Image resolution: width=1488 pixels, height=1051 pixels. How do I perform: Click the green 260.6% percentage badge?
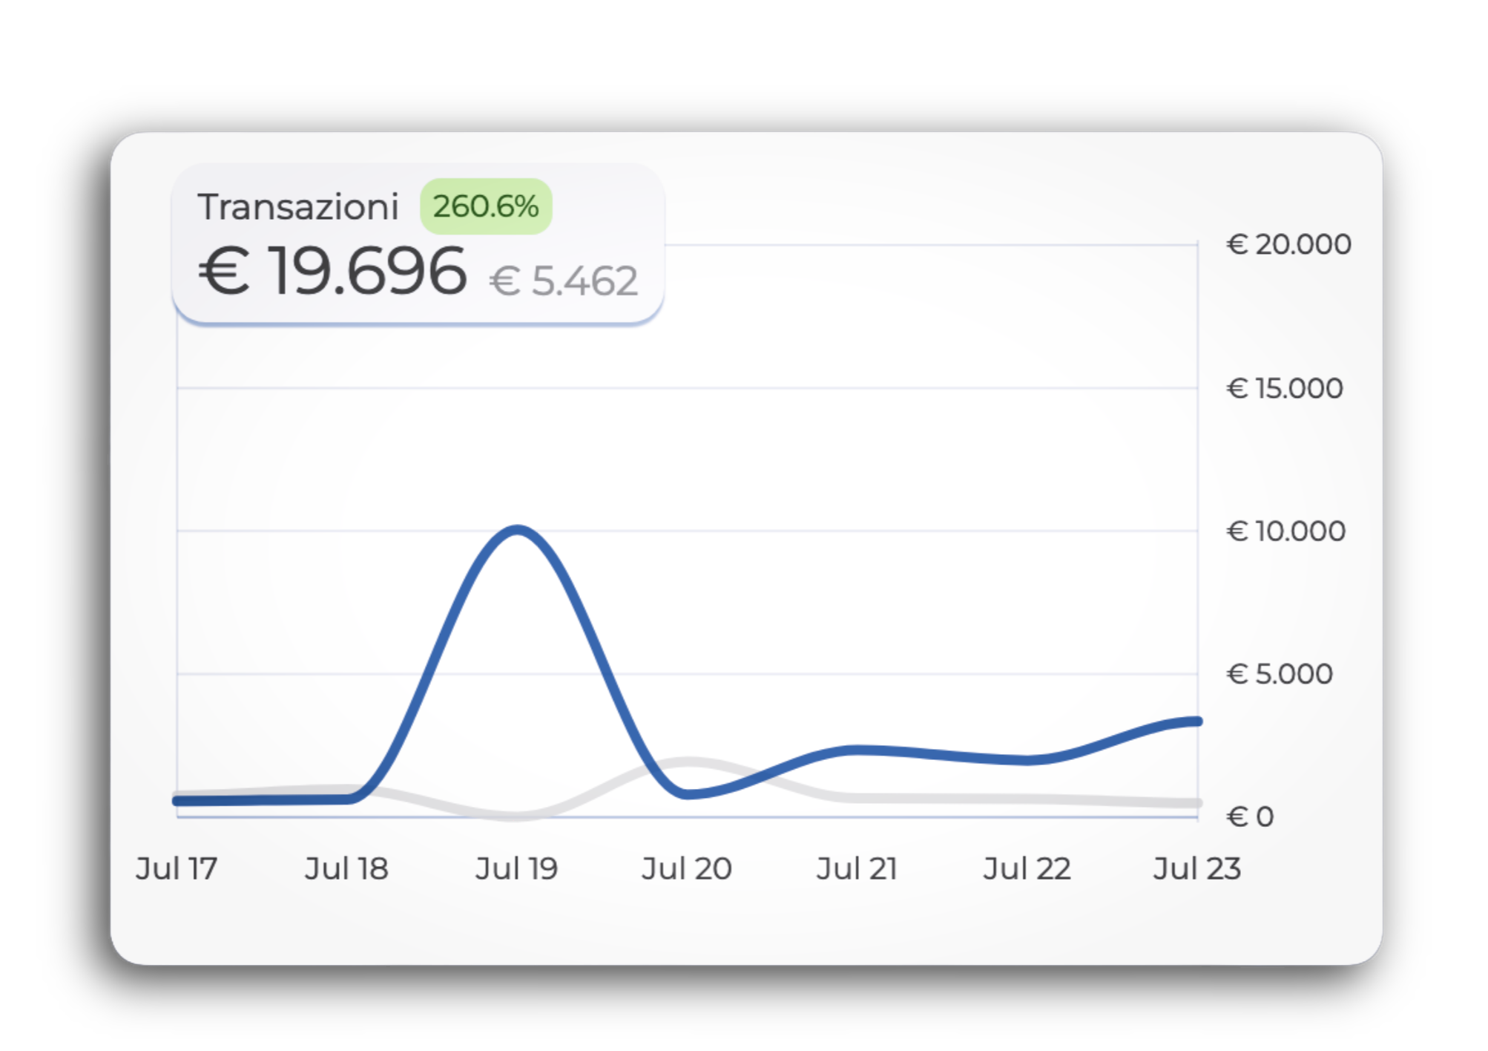click(x=485, y=206)
